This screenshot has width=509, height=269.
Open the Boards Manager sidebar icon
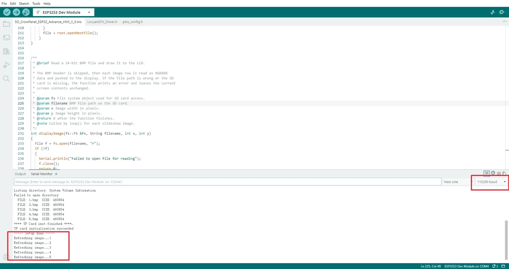pos(6,38)
